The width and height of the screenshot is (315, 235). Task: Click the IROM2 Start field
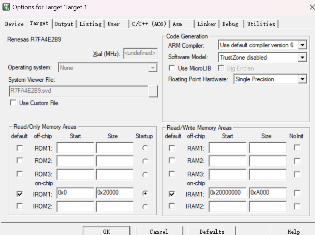[x=75, y=207]
